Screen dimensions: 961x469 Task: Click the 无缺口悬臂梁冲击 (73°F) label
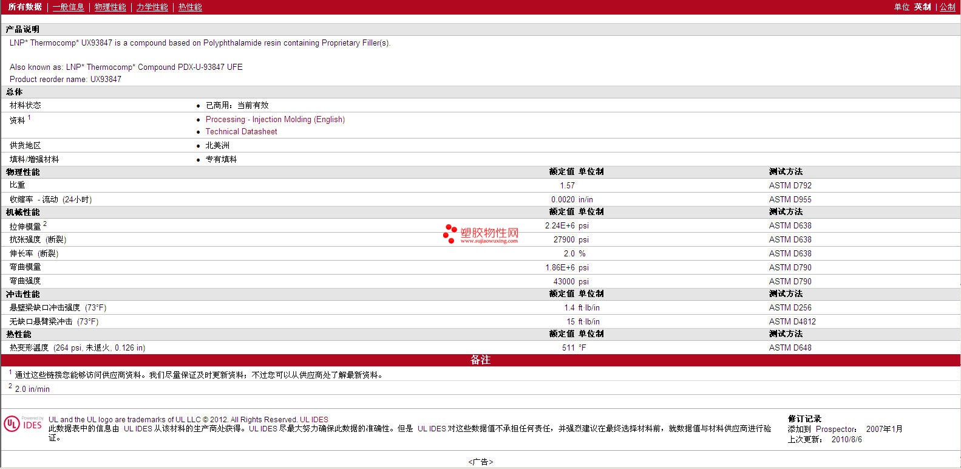(x=54, y=322)
